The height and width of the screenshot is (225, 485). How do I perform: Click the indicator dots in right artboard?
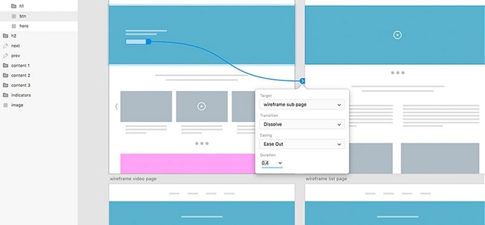tap(398, 73)
